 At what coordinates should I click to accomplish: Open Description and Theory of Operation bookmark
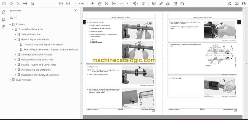point(40,75)
